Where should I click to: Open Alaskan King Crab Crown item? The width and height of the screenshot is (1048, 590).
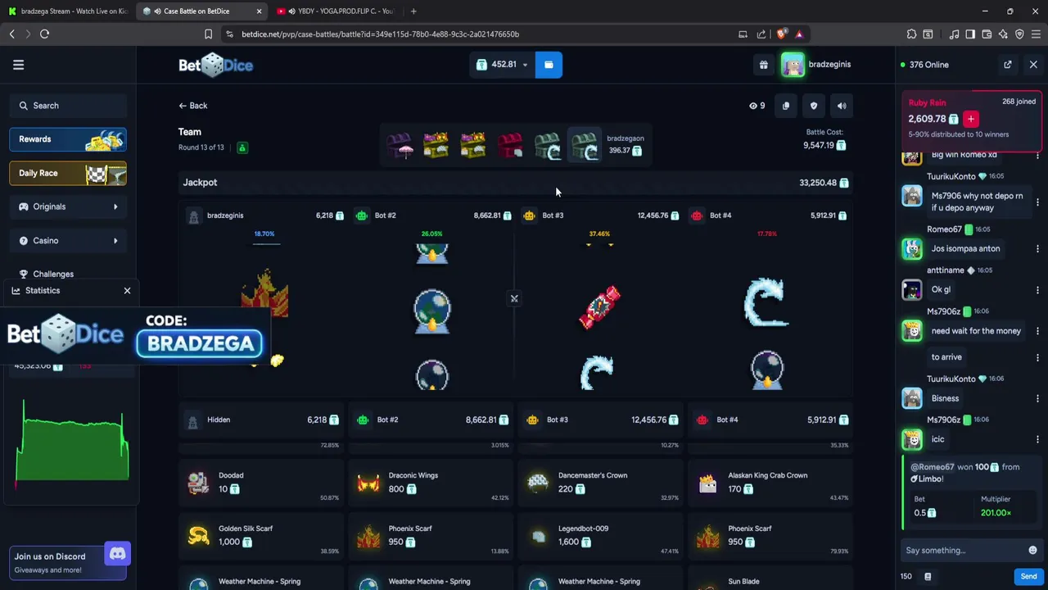[770, 483]
